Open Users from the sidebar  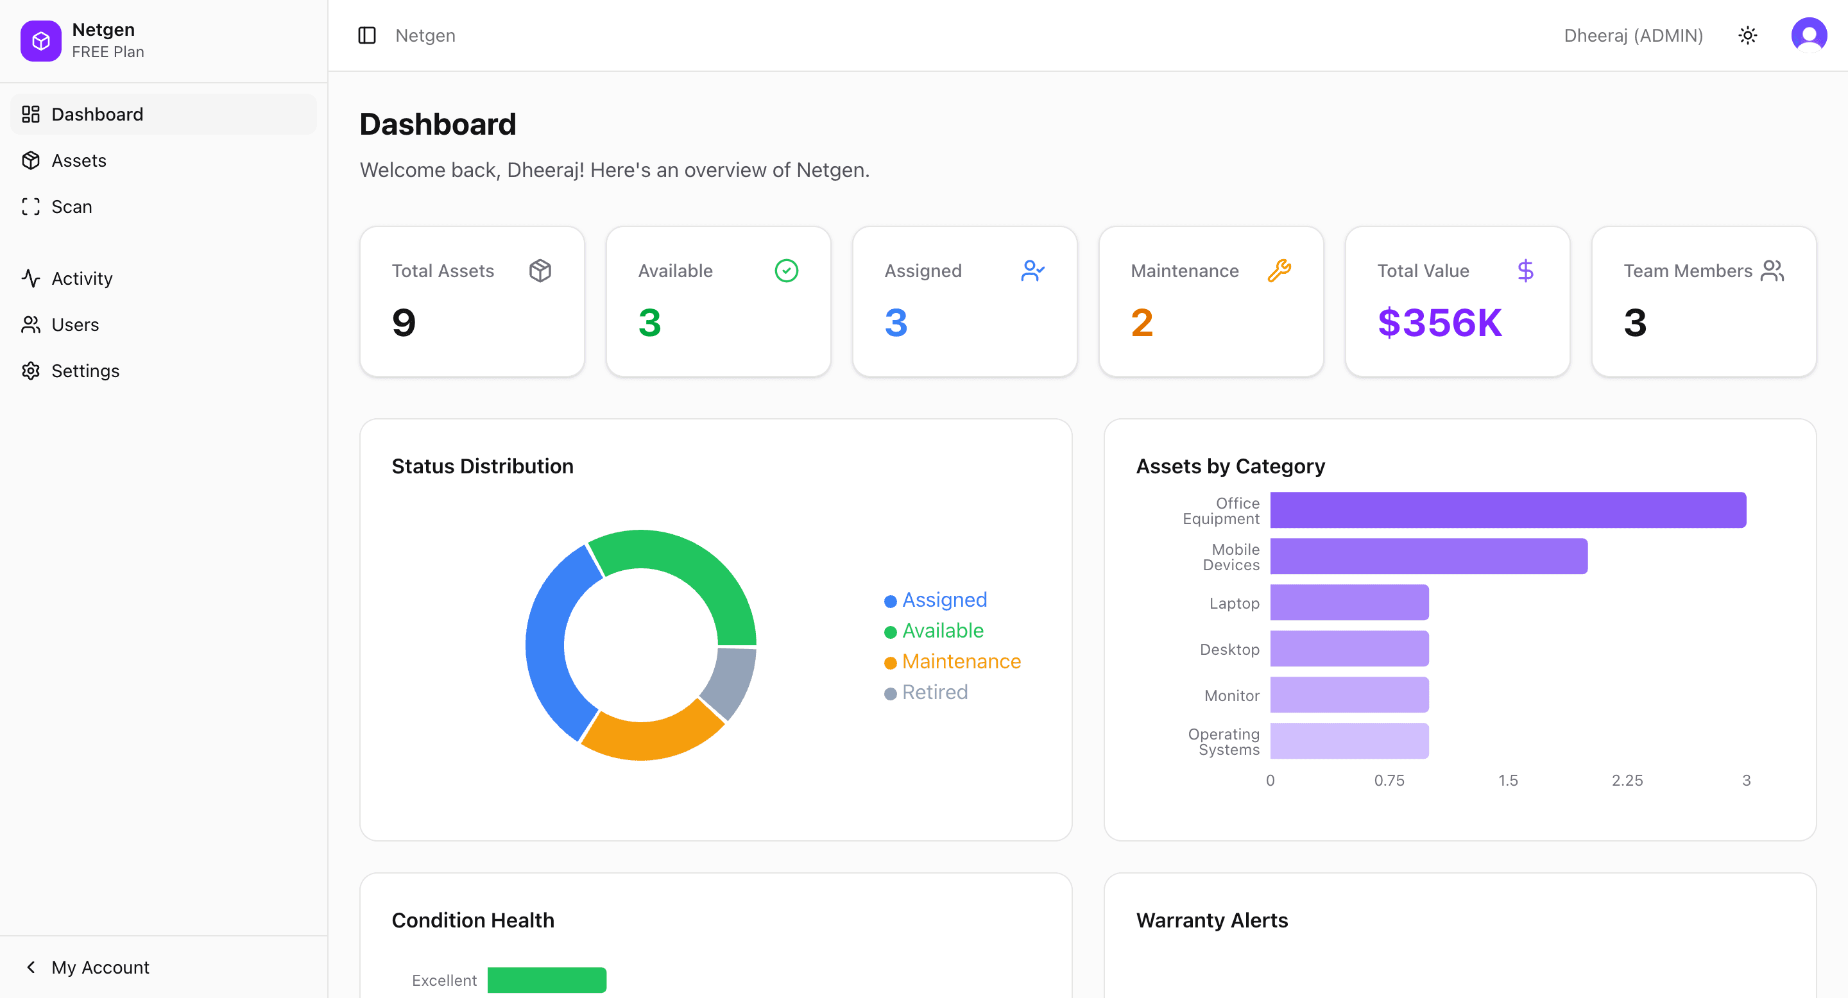tap(74, 324)
